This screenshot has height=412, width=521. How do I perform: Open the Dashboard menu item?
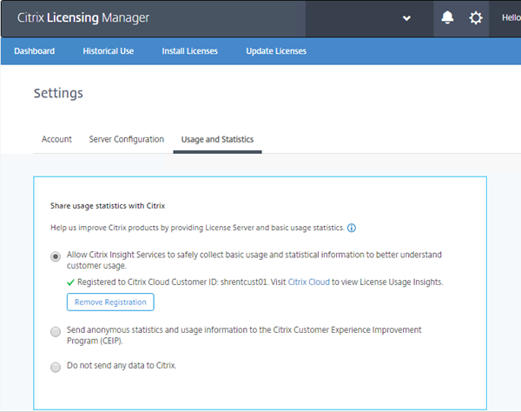pyautogui.click(x=34, y=51)
